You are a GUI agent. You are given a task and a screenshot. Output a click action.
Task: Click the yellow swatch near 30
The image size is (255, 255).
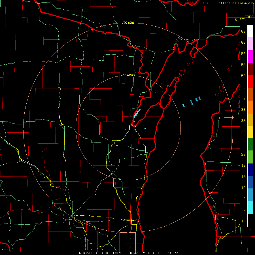click(x=250, y=132)
